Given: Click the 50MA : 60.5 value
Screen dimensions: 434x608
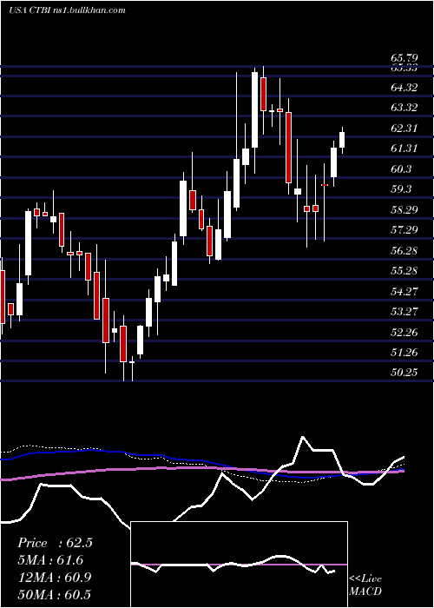Looking at the screenshot, I should point(54,594).
